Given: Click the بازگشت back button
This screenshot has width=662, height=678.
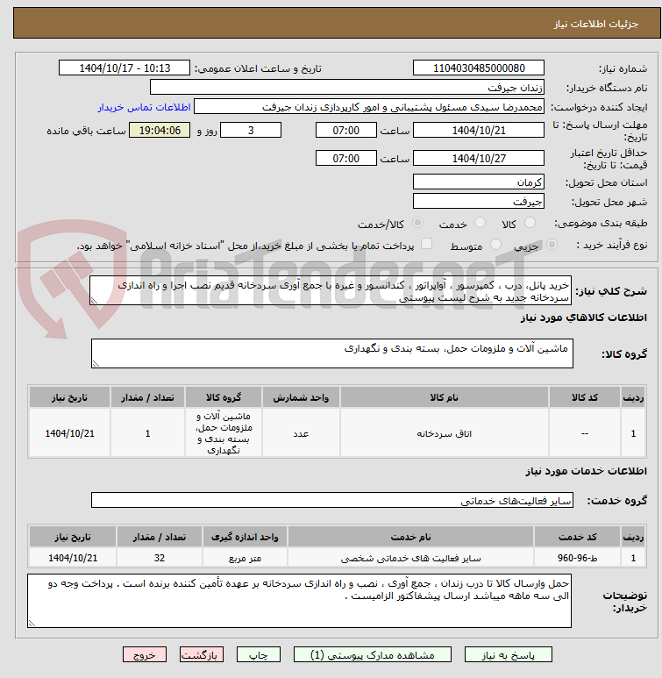Looking at the screenshot, I should [x=202, y=654].
